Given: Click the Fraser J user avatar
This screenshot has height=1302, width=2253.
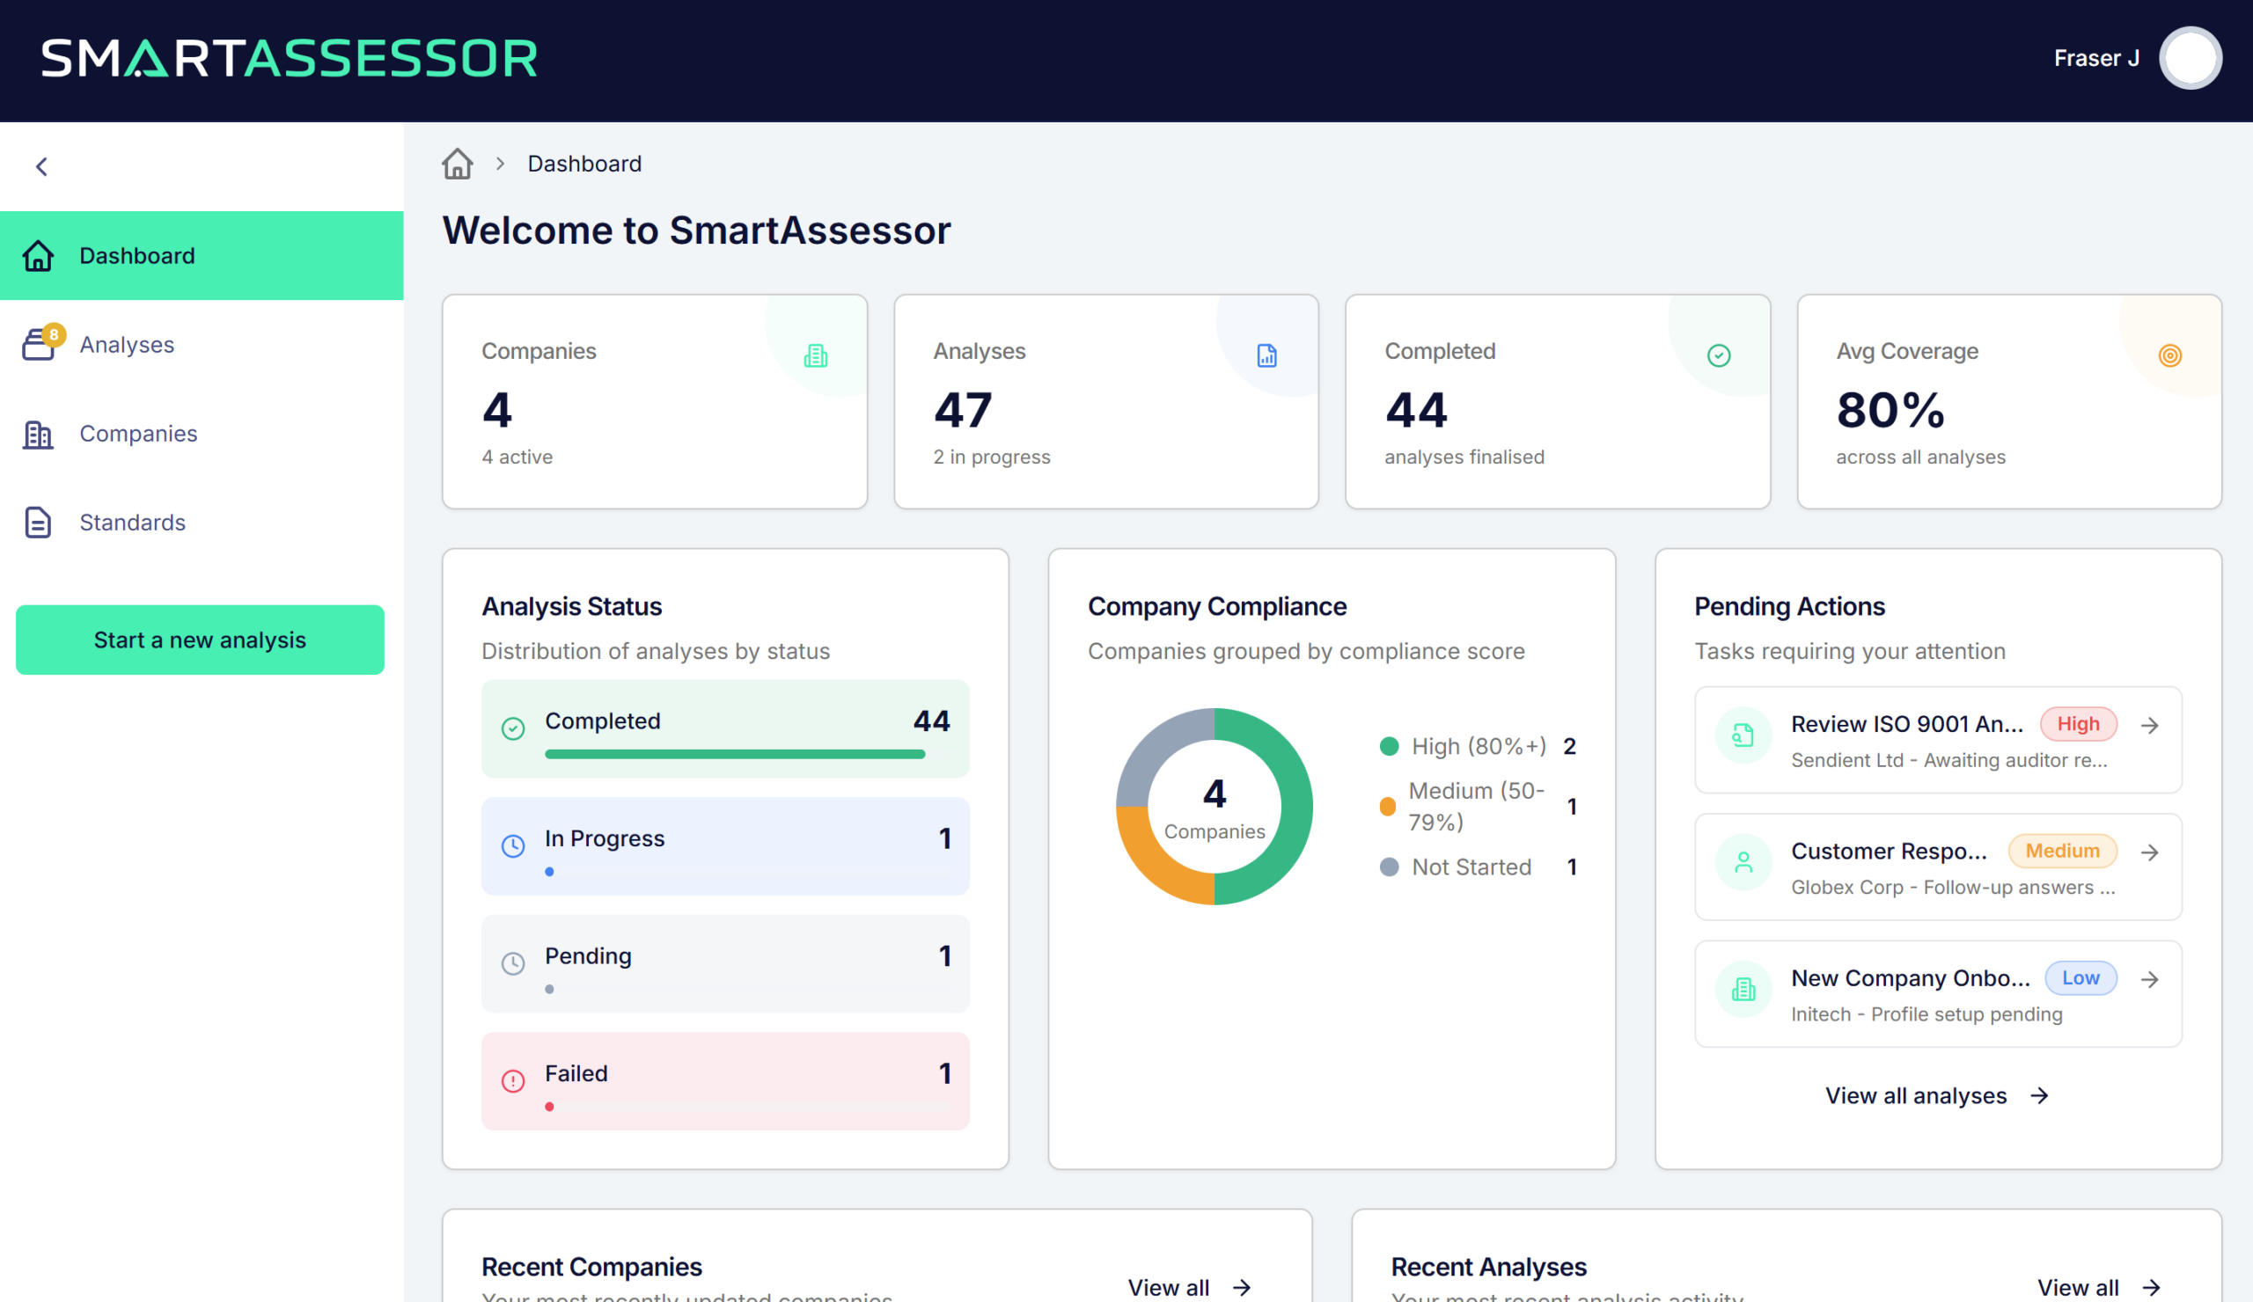Looking at the screenshot, I should (x=2190, y=58).
